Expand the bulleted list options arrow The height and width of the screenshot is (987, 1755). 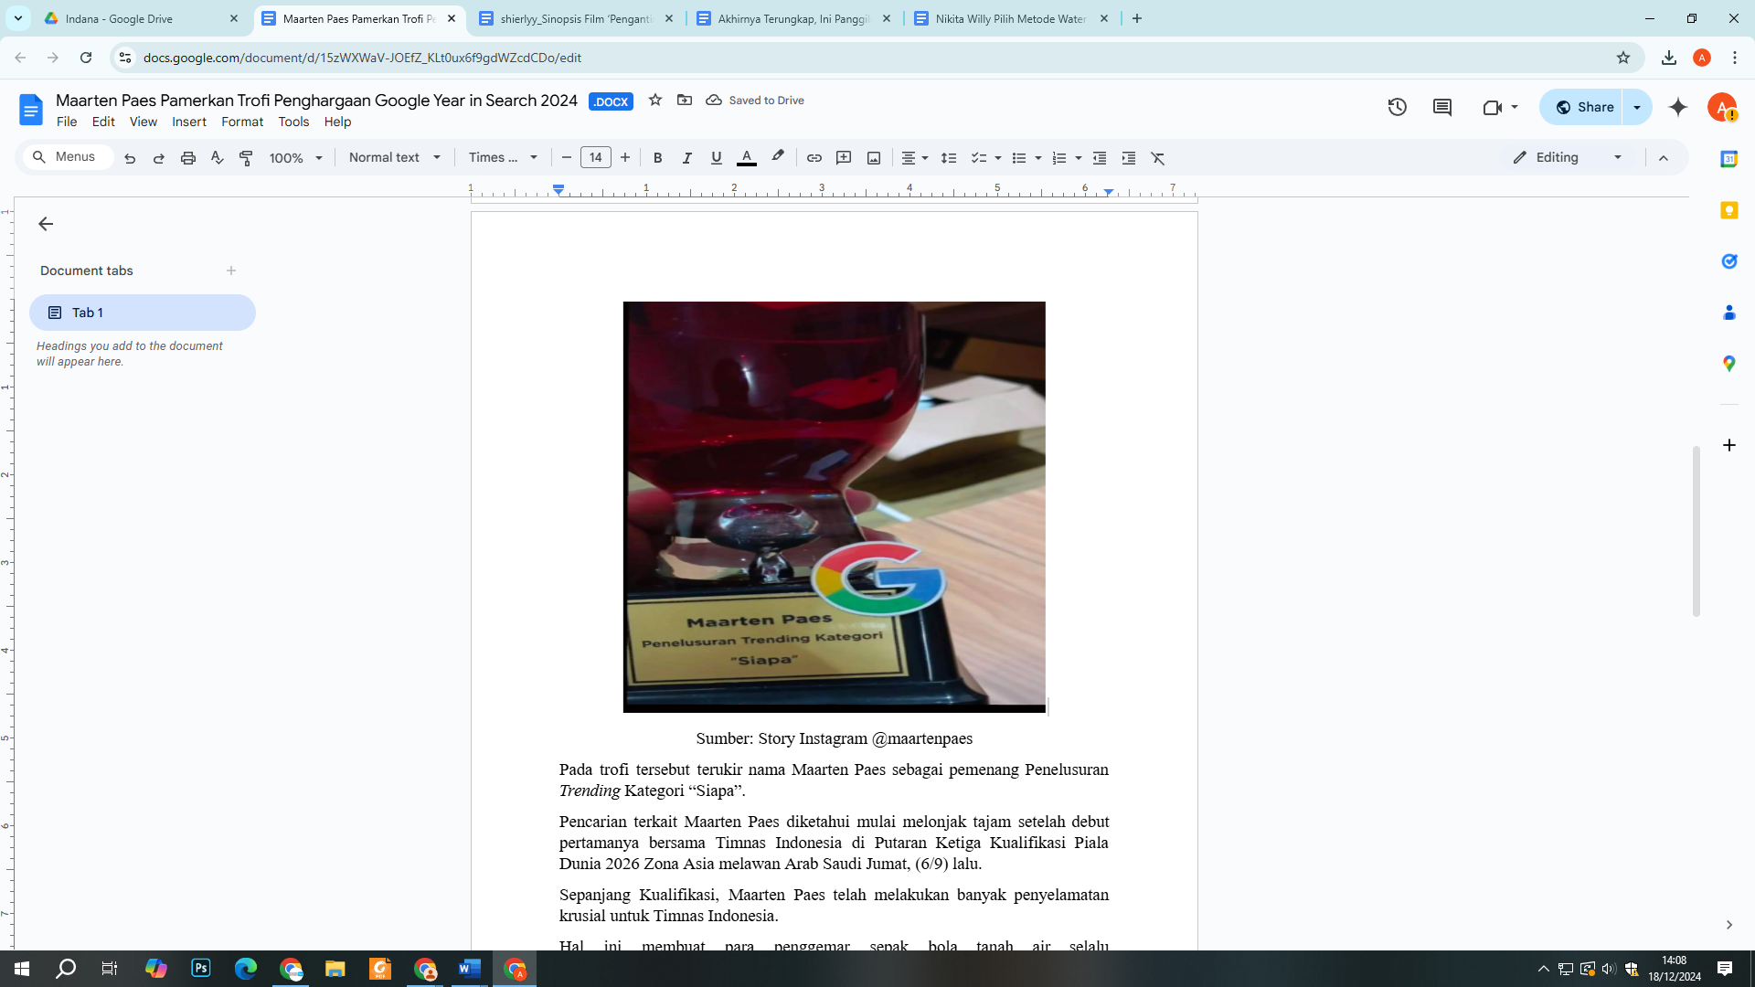pos(1038,158)
